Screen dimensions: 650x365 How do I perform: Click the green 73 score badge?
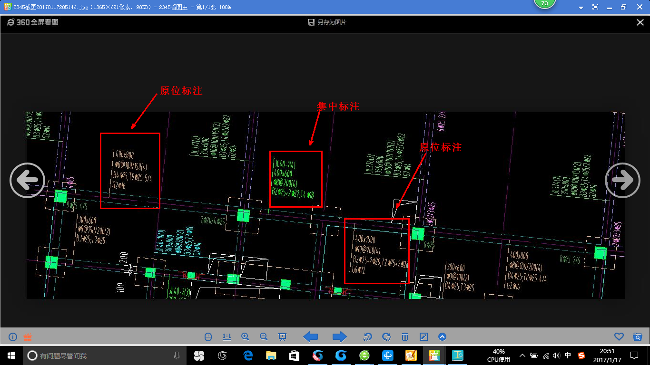(545, 4)
